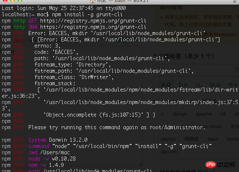Click the fullscreen arrows icon in Terminal title bar

[x=235, y=1]
